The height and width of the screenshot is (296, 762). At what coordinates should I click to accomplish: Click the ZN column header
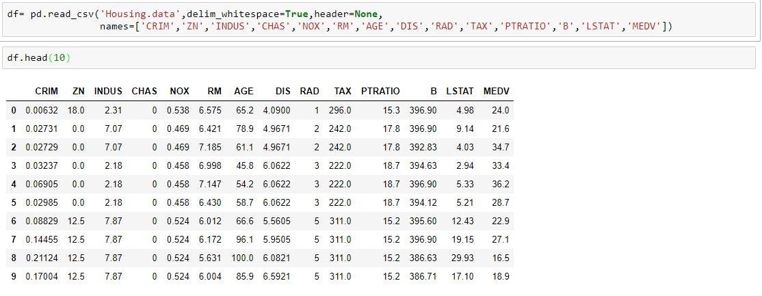click(78, 92)
